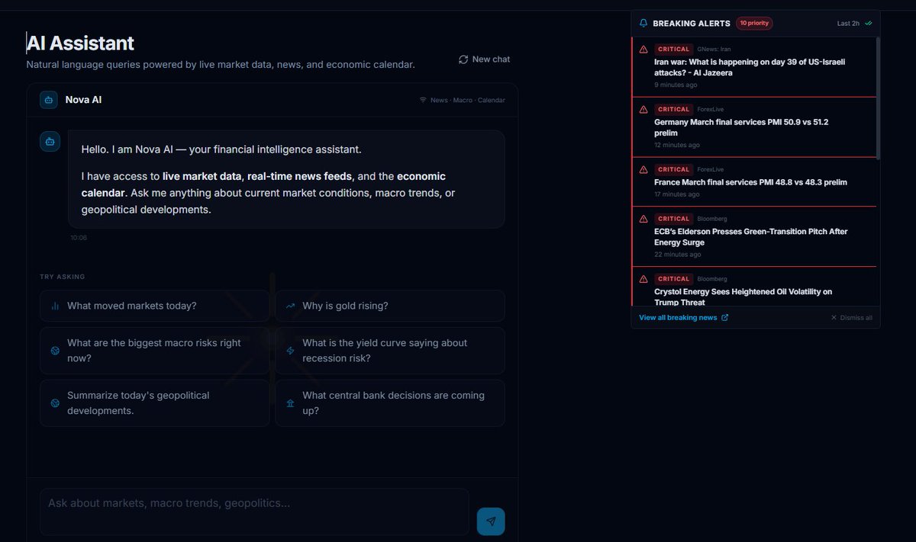Click the "TRY ASKING" section label

[x=63, y=277]
